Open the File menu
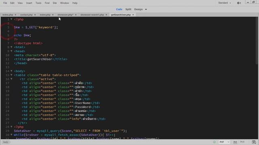 coord(5,3)
